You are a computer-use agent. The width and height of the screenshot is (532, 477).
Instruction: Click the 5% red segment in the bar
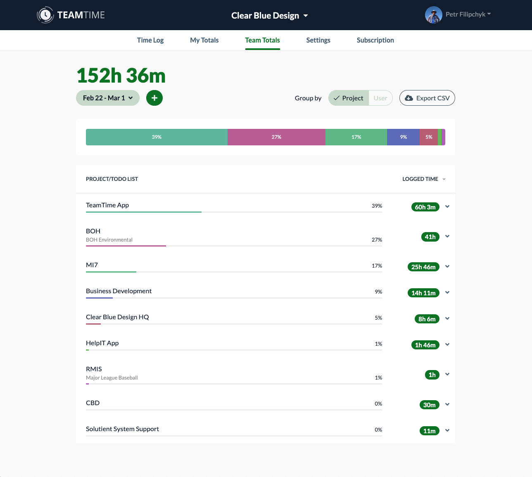tap(429, 137)
